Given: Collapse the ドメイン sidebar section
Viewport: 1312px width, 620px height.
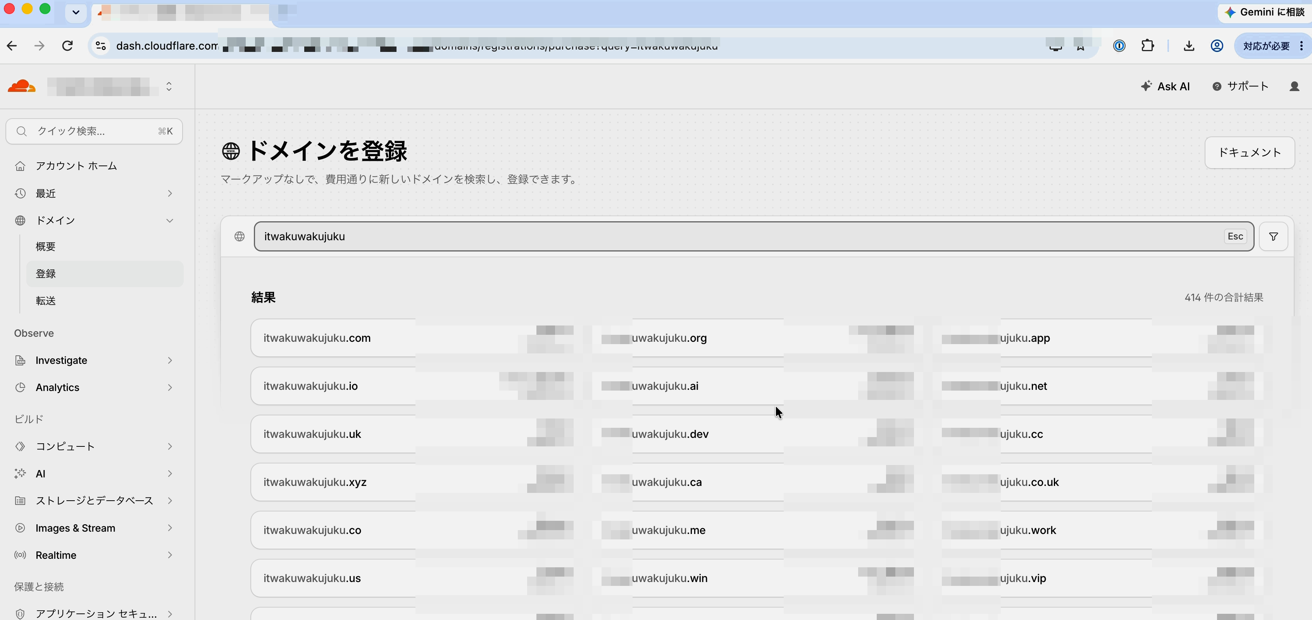Looking at the screenshot, I should [94, 220].
